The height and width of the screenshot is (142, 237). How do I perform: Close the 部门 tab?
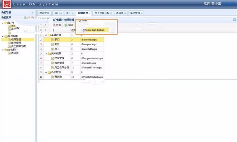tap(61, 13)
